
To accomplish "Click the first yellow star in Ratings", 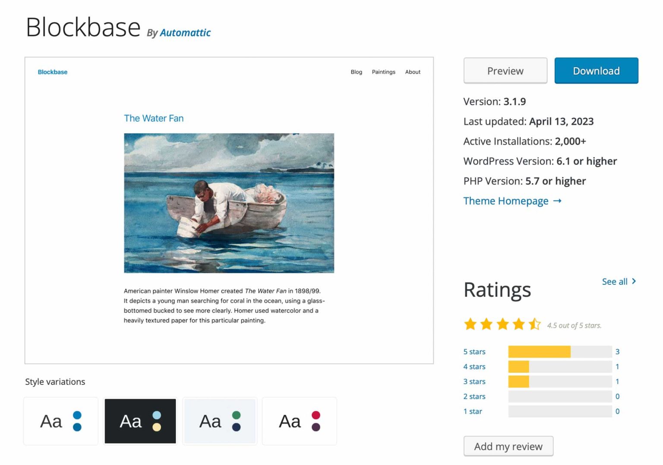I will tap(470, 324).
